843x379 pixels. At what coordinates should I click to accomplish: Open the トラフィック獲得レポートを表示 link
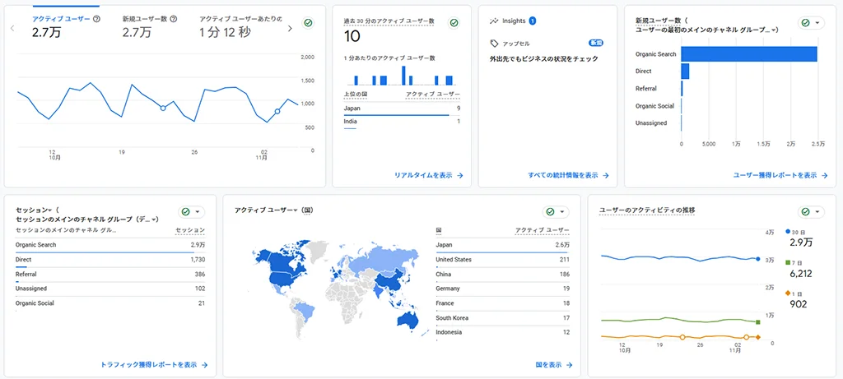pos(153,364)
